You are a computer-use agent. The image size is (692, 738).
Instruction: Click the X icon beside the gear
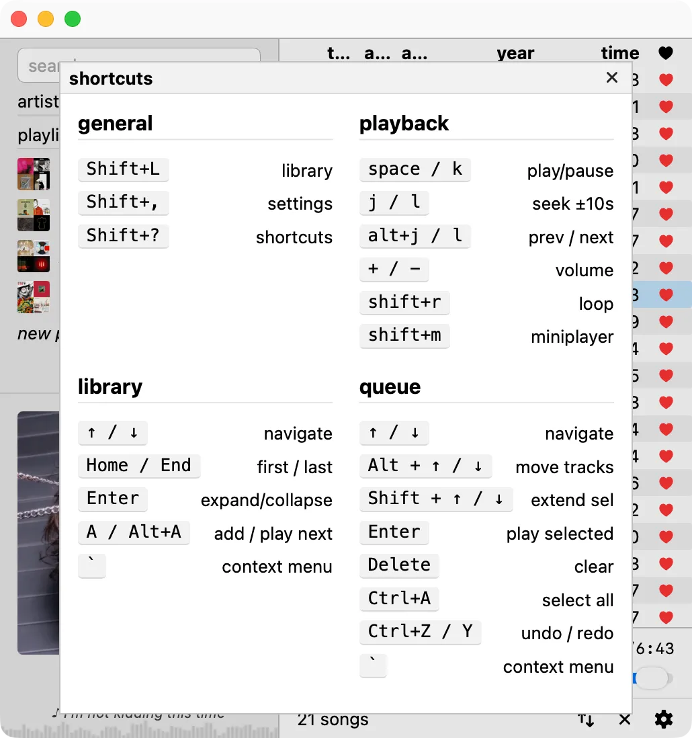(x=625, y=720)
